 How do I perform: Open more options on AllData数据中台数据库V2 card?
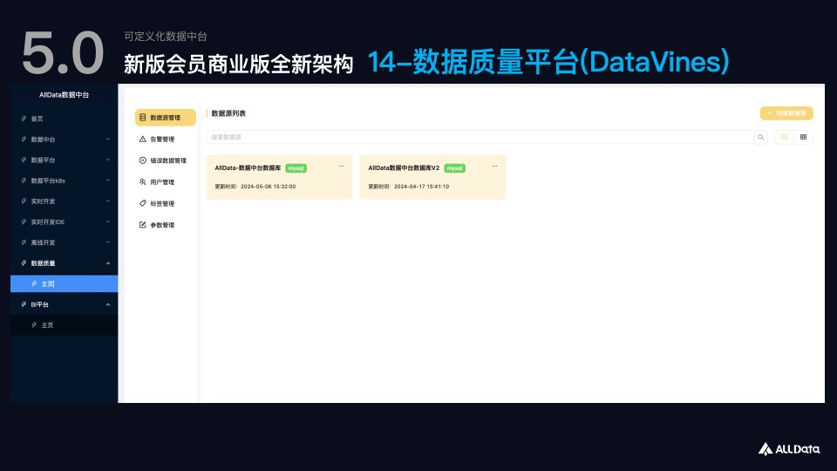(494, 166)
